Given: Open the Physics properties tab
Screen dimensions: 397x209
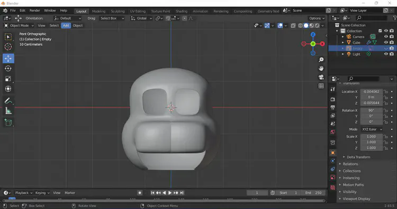Looking at the screenshot, I should [x=333, y=161].
